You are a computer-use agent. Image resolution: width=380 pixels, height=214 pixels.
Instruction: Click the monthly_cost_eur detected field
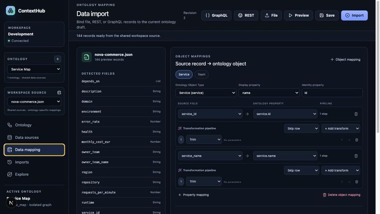[121, 142]
